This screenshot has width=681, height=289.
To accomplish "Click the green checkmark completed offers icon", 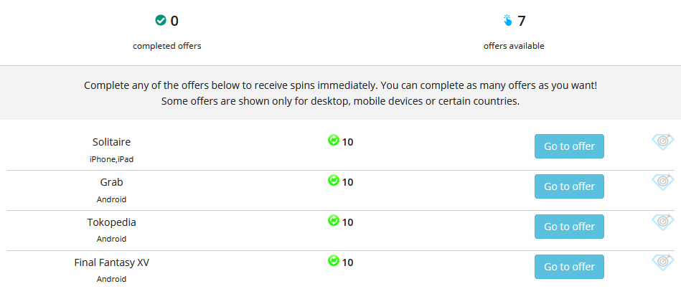I will [161, 20].
